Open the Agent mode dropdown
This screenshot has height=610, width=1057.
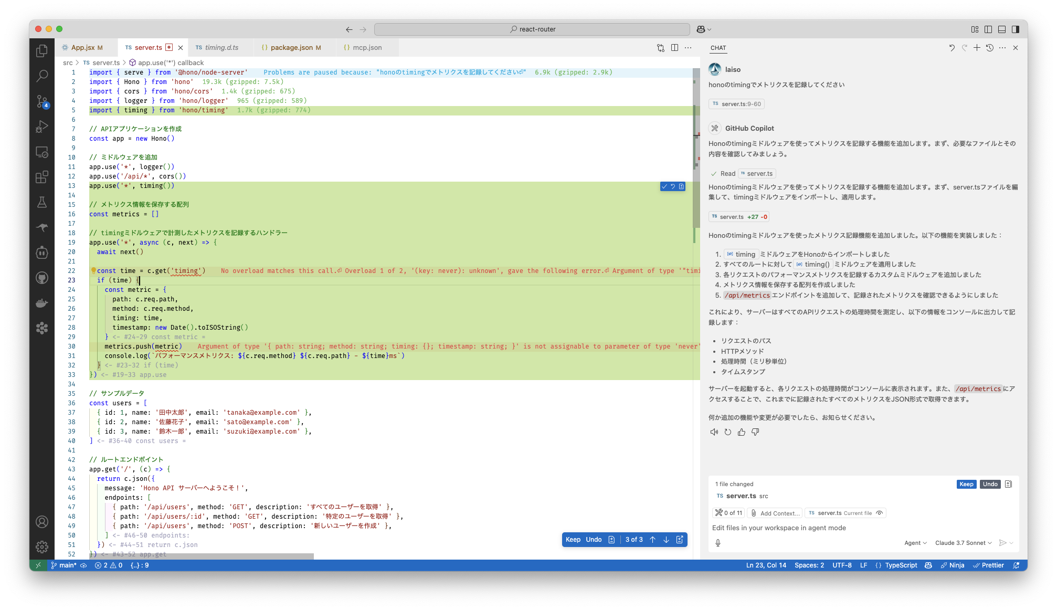[x=915, y=543]
